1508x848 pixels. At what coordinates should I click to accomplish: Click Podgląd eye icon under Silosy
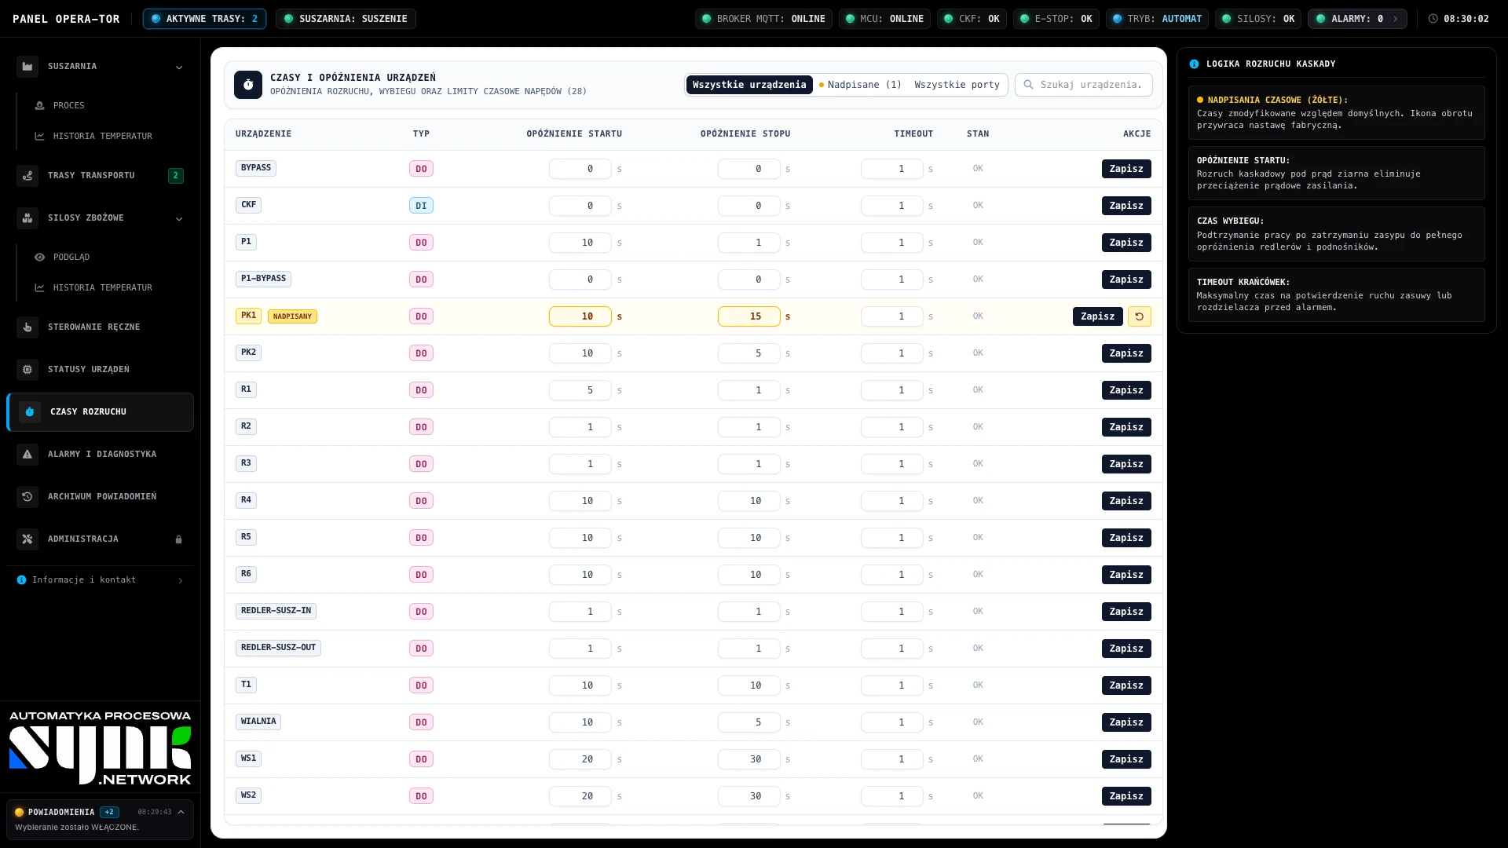point(39,258)
